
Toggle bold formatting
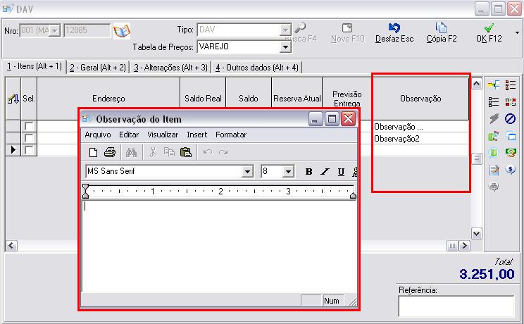(308, 172)
